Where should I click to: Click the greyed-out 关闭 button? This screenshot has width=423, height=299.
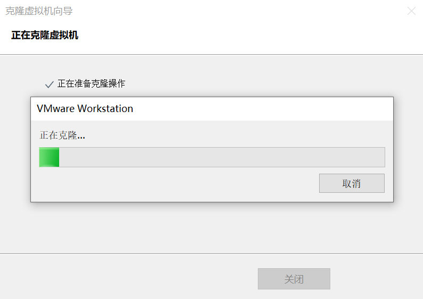tap(294, 279)
